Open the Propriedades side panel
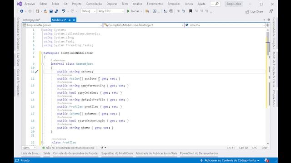291x163 pixels. tap(274, 98)
